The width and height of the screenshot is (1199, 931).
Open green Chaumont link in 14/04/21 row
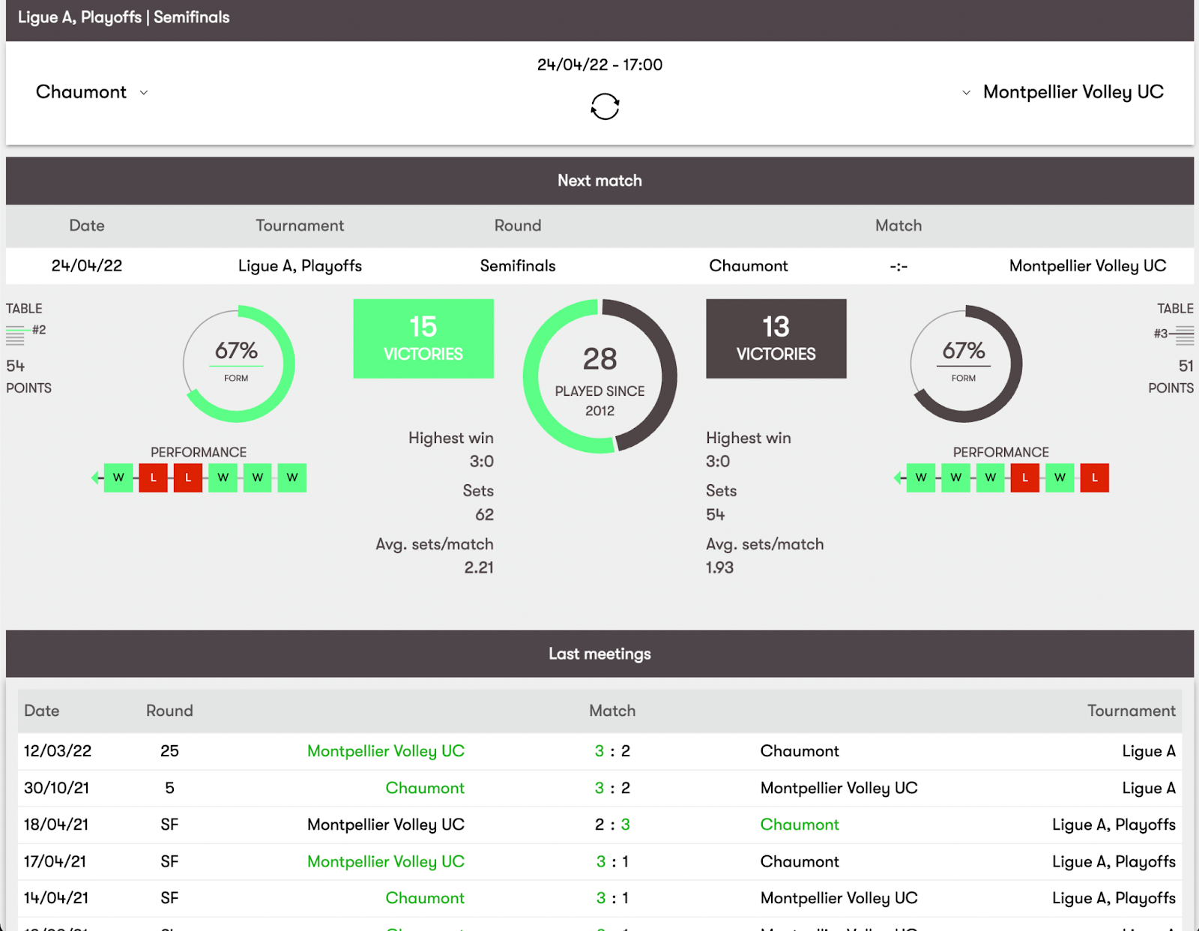[x=425, y=898]
